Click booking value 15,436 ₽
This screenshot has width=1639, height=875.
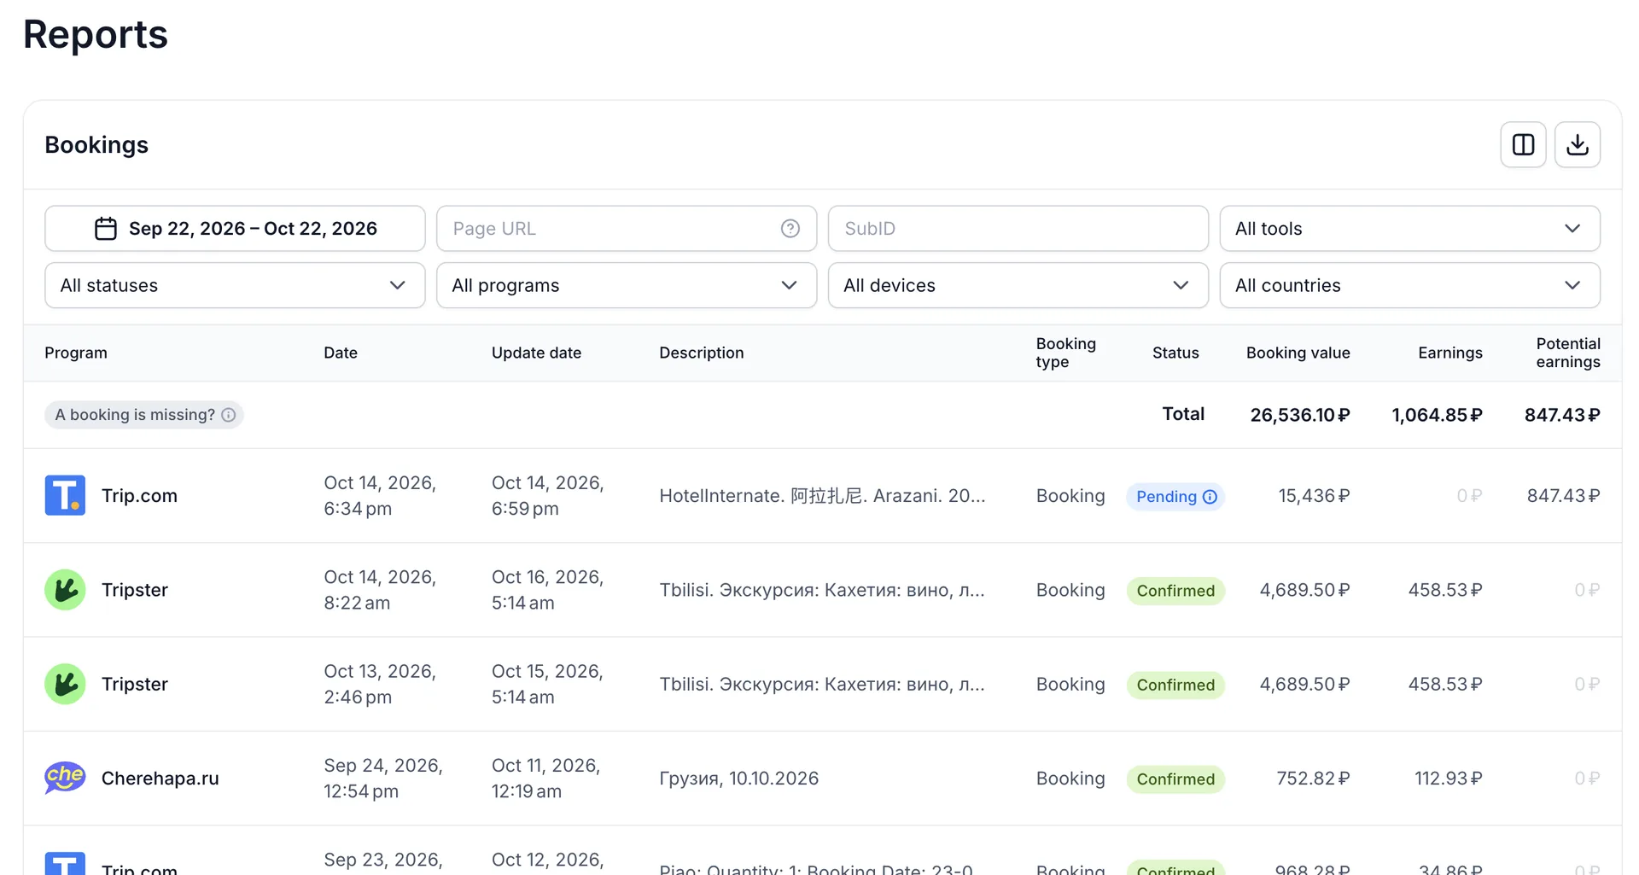(x=1314, y=496)
